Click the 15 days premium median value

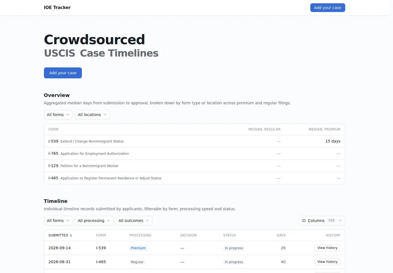tap(333, 141)
